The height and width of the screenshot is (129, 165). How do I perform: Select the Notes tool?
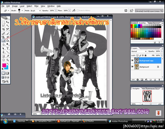[3, 56]
